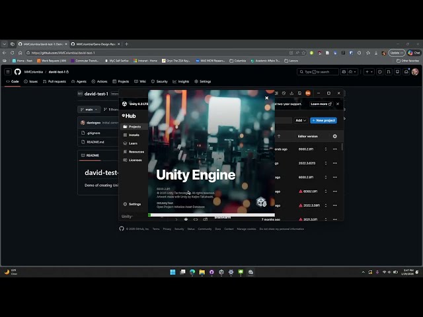Open GitHub repository Settings tab
Viewport: 423px width, 317px height.
[x=203, y=81]
